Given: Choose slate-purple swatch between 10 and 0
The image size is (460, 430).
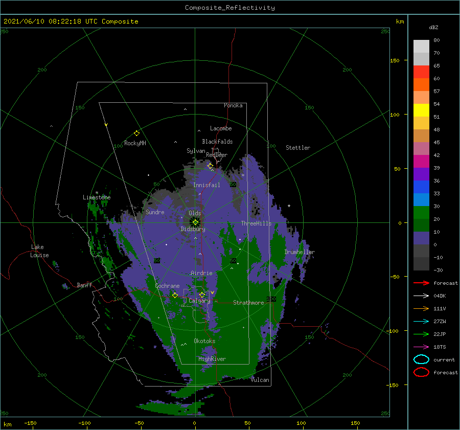Looking at the screenshot, I should click(x=421, y=238).
